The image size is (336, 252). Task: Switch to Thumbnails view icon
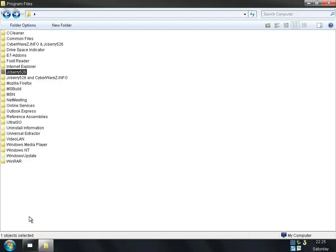268,25
